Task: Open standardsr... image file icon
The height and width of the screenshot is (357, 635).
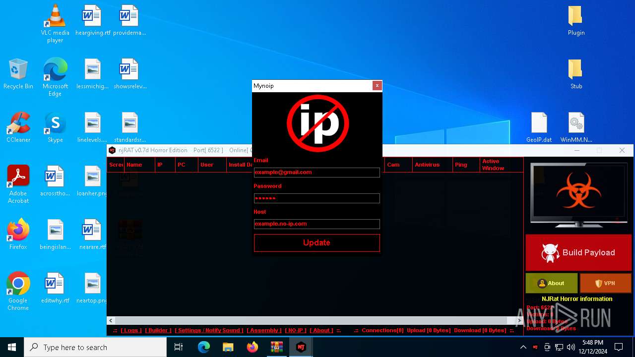Action: point(129,128)
